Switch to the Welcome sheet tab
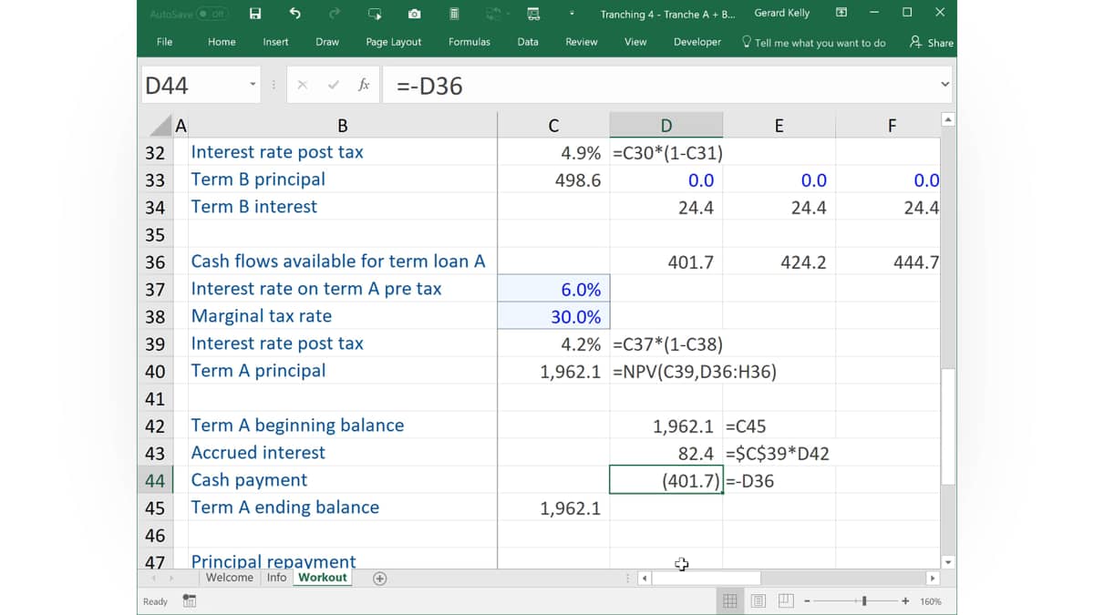The width and height of the screenshot is (1094, 615). pyautogui.click(x=230, y=578)
